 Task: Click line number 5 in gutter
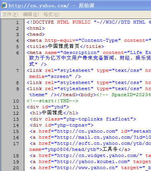click(x=17, y=47)
